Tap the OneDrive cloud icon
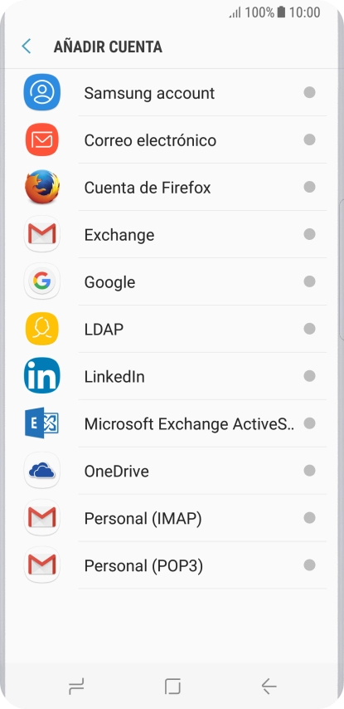 (x=42, y=471)
